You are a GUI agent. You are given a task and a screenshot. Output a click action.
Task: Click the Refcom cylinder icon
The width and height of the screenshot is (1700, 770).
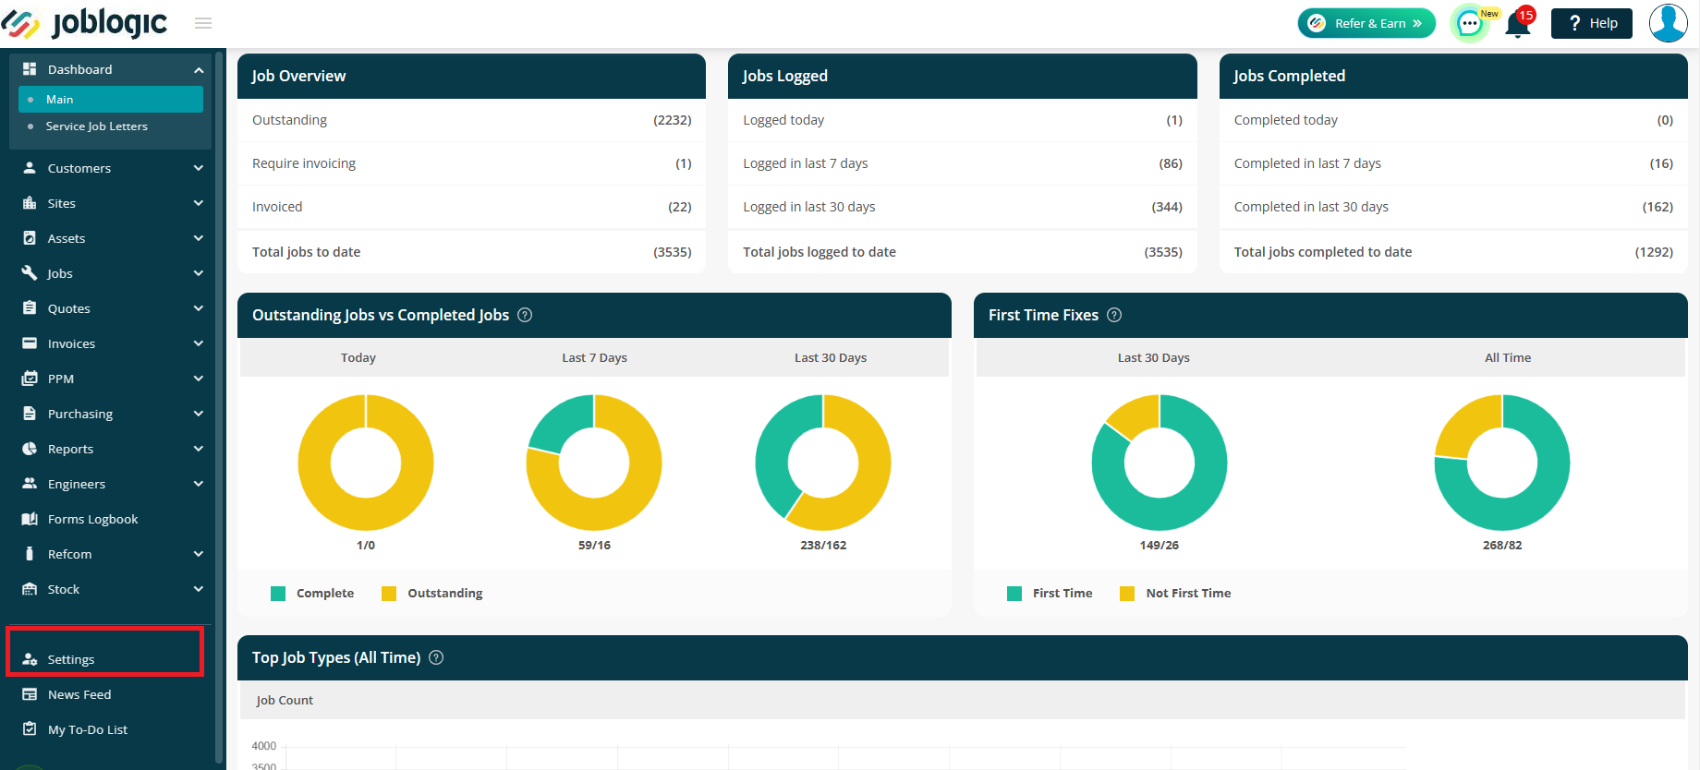(30, 554)
